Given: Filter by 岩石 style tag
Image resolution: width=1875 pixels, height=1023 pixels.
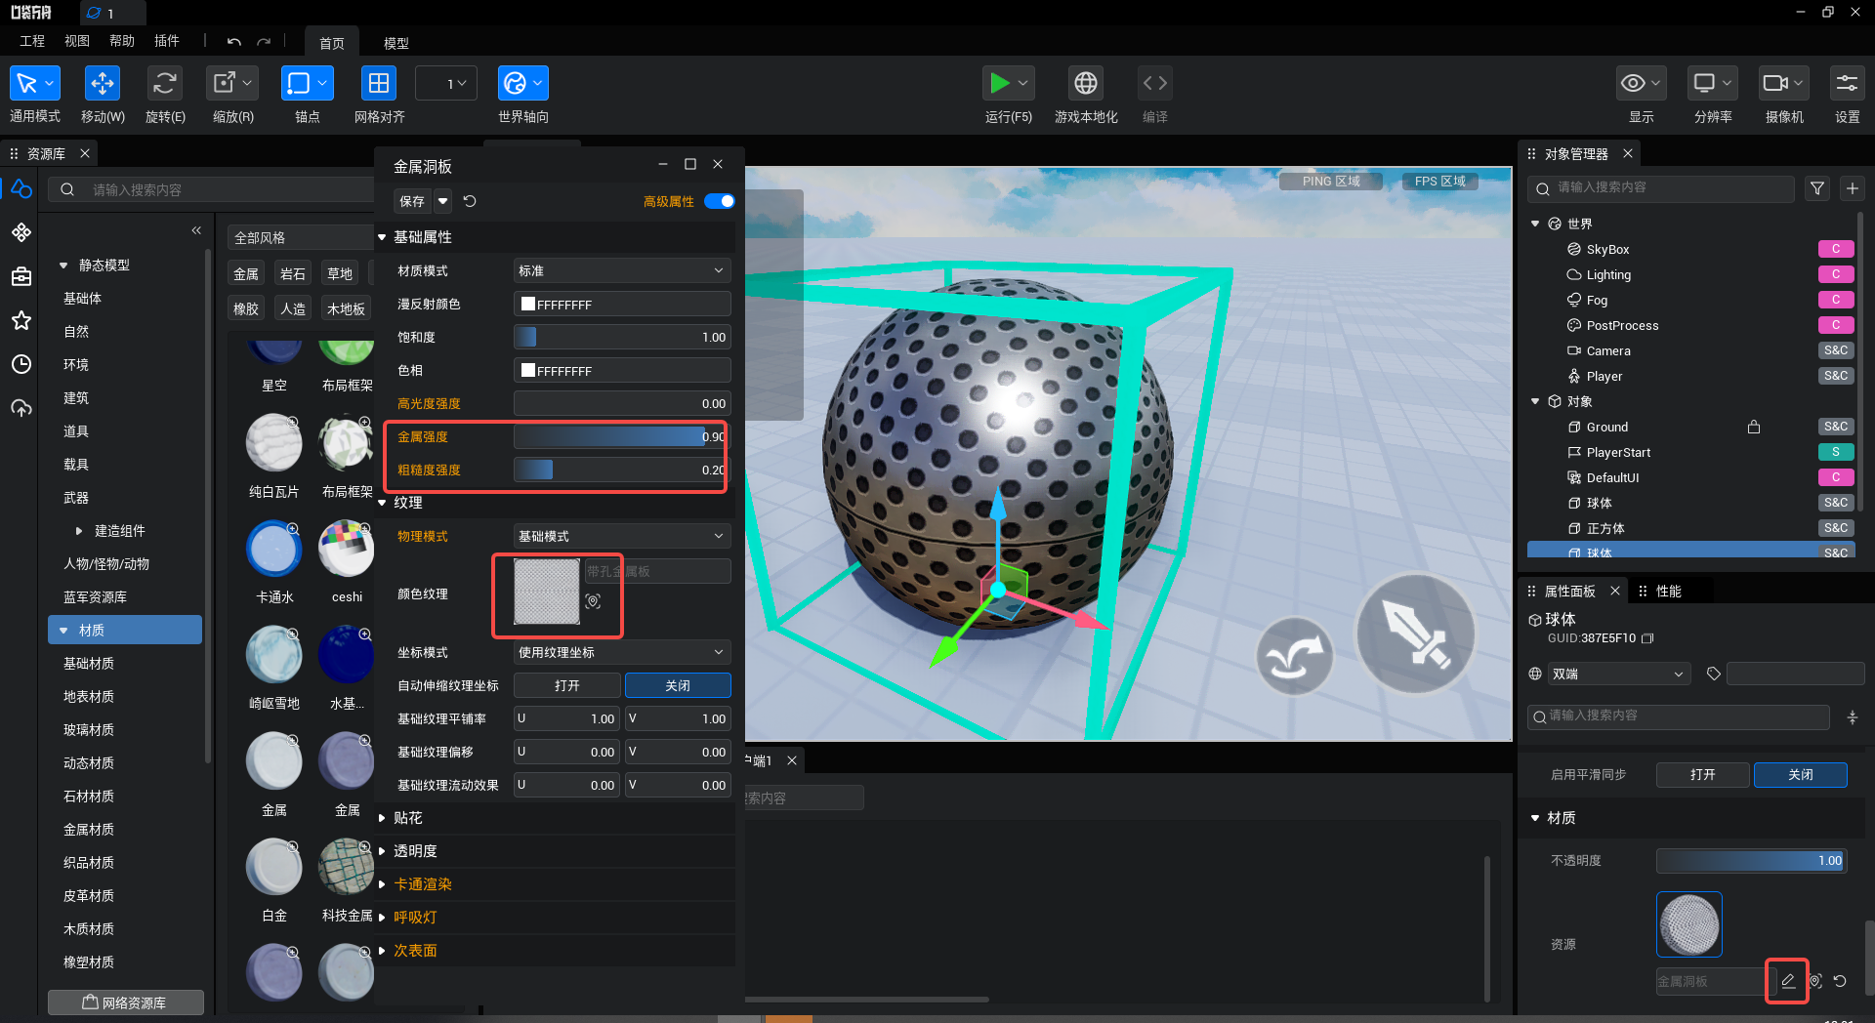Looking at the screenshot, I should point(293,273).
